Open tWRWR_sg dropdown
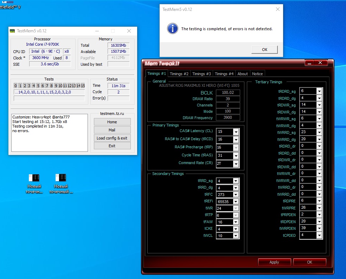This screenshot has width=346, height=279. (x=319, y=118)
